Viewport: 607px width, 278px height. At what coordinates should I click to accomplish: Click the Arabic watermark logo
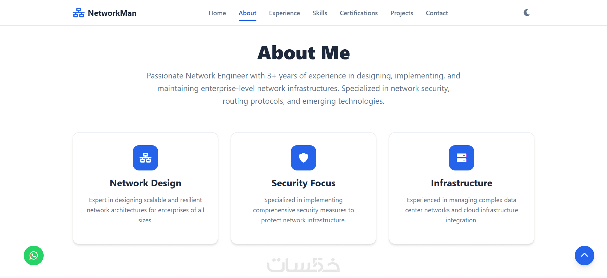coord(303,265)
